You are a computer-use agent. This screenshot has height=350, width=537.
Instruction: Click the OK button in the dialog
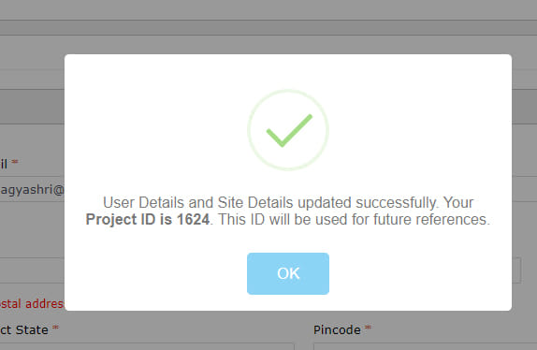[288, 273]
